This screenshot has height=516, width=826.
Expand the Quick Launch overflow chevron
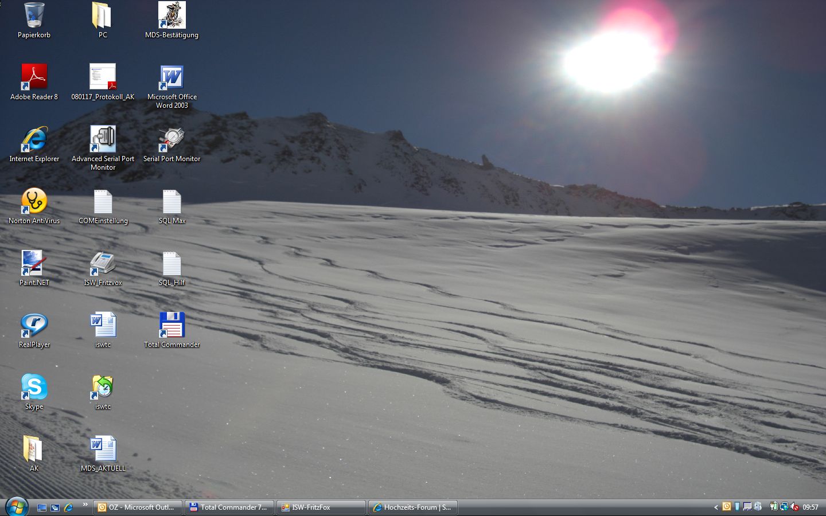click(85, 505)
